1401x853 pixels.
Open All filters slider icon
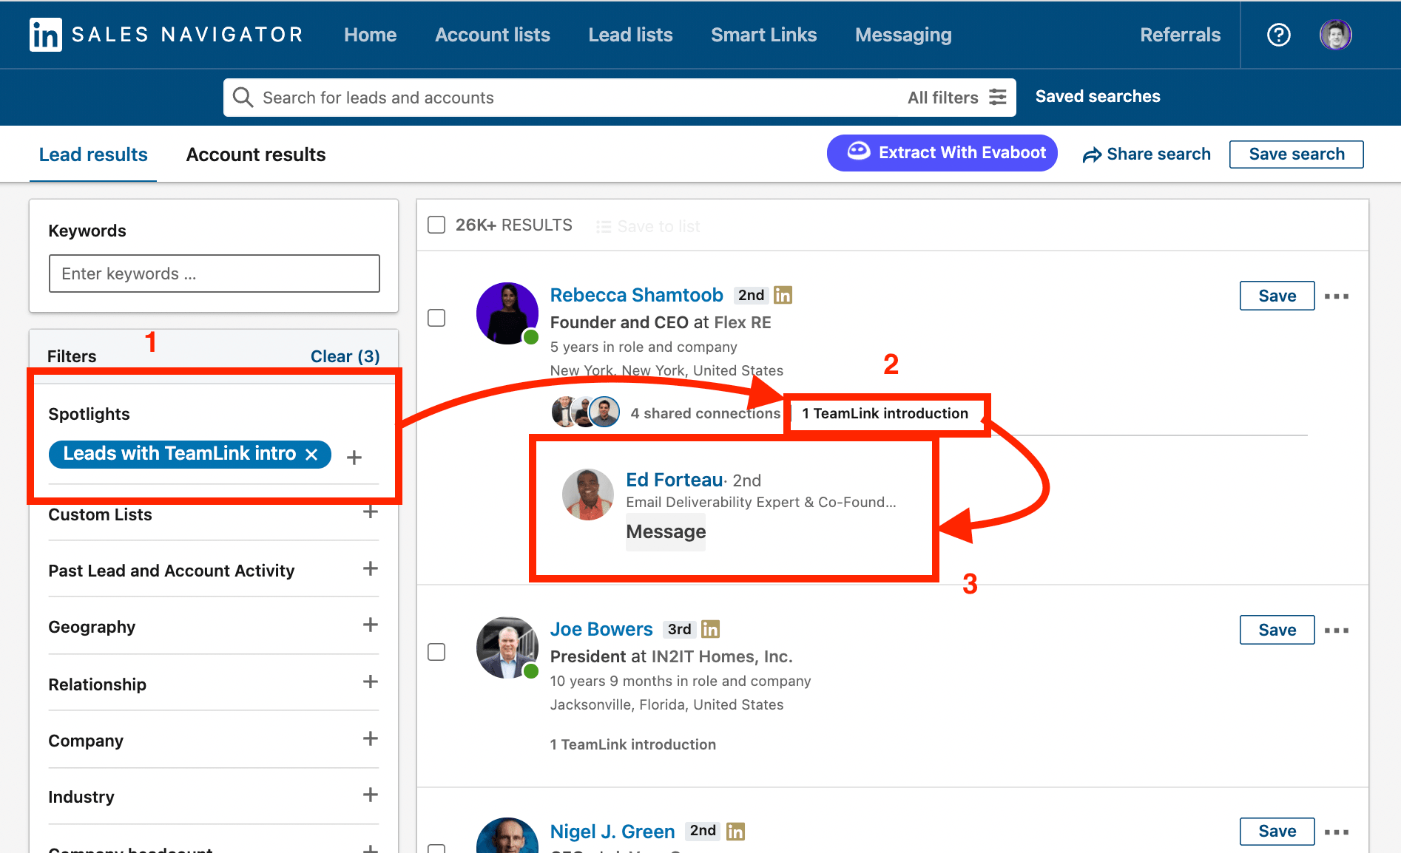998,97
